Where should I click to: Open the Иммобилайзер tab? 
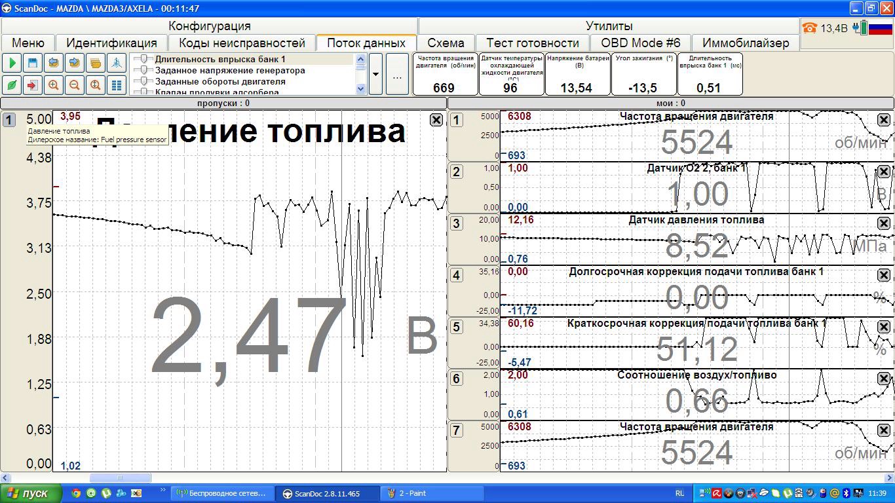[x=746, y=43]
